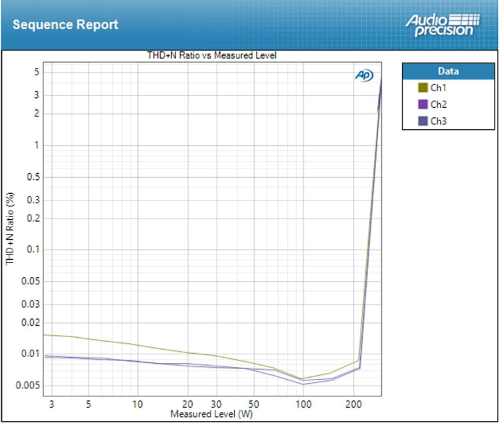The width and height of the screenshot is (500, 423).
Task: Click the X-axis tick value 10
Action: 137,404
